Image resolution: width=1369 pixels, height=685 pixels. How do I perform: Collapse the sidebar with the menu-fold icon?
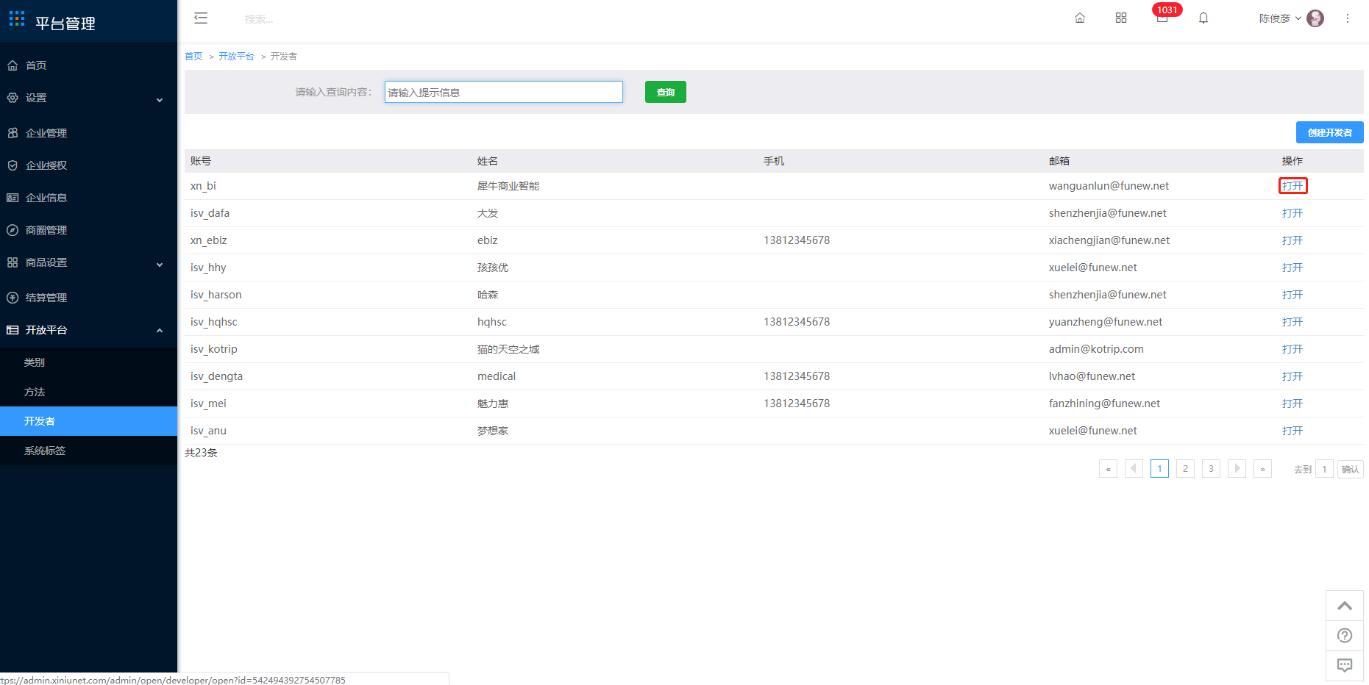pos(201,18)
